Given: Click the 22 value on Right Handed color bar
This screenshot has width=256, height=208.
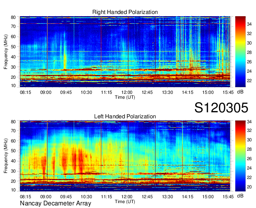Looking at the screenshot, I should [249, 81].
